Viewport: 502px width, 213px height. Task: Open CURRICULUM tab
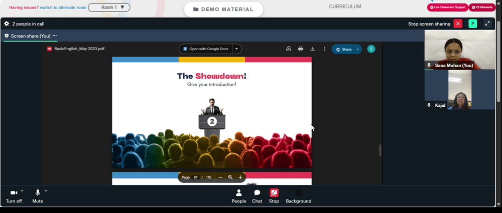[345, 7]
